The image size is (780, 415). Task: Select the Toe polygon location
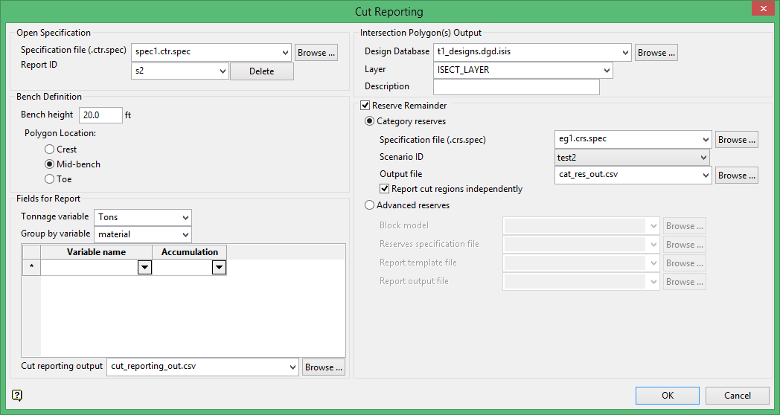(x=50, y=179)
